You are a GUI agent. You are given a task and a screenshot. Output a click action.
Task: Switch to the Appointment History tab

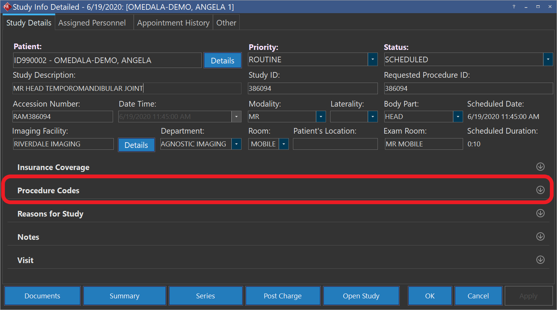pos(173,23)
